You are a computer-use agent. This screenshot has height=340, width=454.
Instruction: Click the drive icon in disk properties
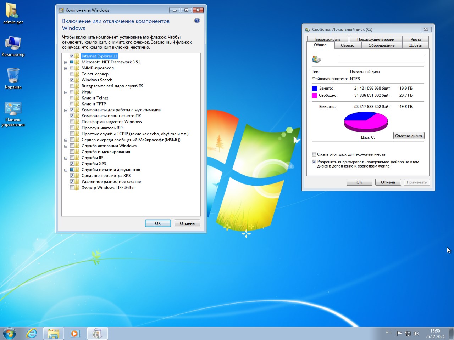[x=316, y=59]
